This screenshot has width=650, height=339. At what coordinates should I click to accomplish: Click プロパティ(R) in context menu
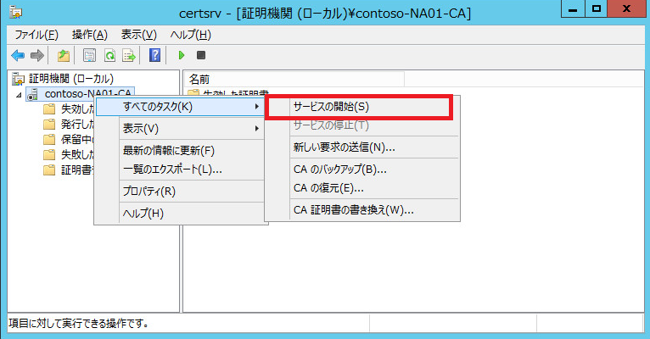(148, 191)
